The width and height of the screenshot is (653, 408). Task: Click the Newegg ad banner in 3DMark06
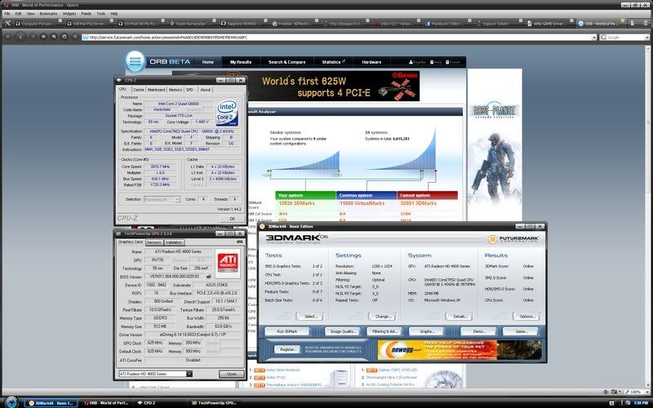(x=460, y=350)
